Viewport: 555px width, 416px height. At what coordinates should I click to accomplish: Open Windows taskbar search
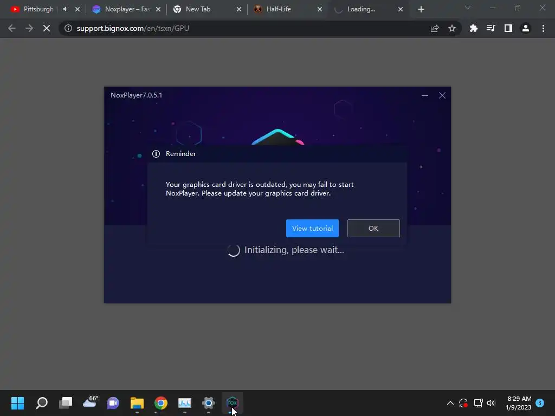point(42,403)
